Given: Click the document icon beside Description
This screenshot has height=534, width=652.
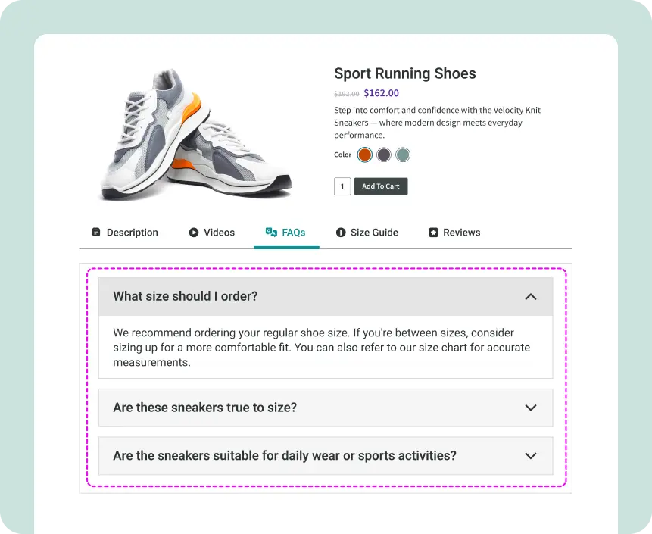Looking at the screenshot, I should pyautogui.click(x=96, y=233).
